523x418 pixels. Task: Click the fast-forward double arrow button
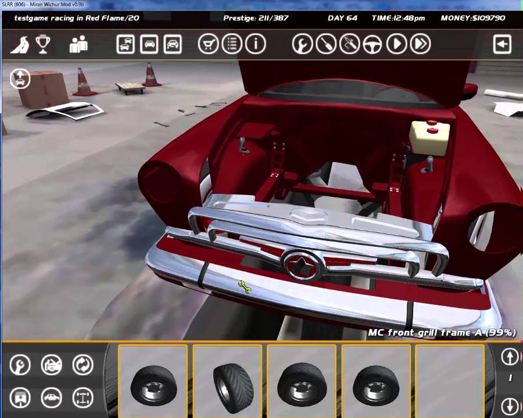[420, 44]
